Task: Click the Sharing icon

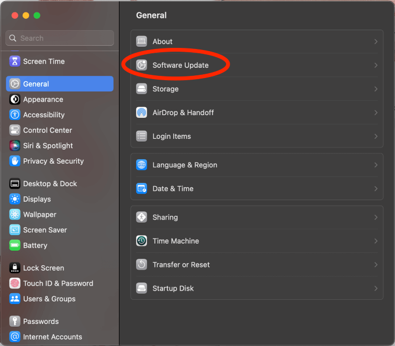Action: (142, 217)
